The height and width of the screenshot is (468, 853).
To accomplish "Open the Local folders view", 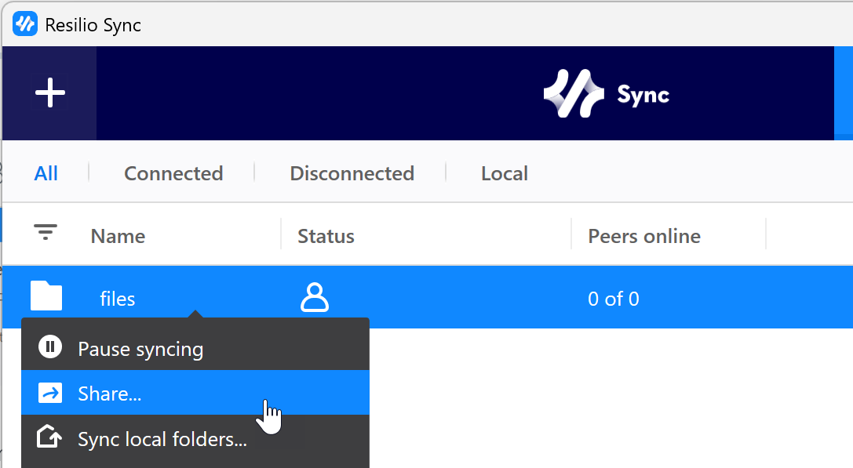I will coord(504,173).
